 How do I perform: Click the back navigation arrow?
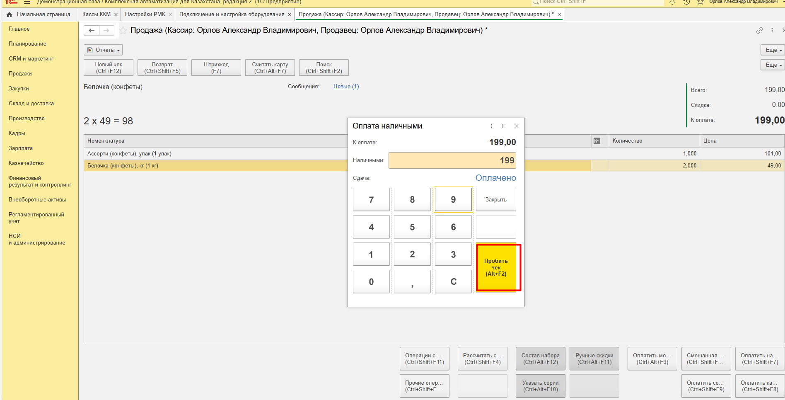(92, 30)
